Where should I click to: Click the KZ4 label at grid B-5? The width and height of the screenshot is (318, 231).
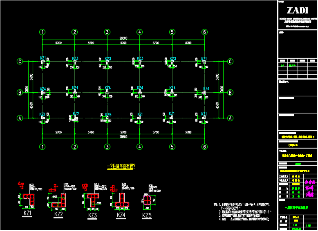[172, 88]
